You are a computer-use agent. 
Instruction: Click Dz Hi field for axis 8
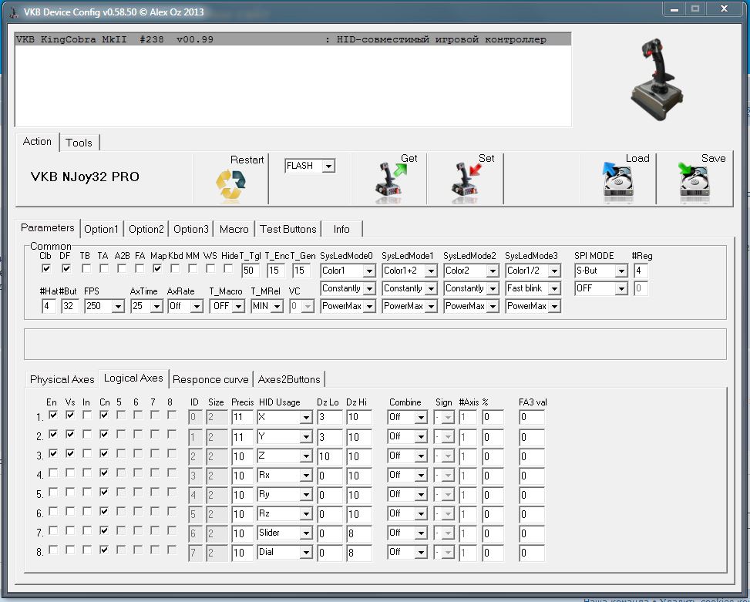pyautogui.click(x=359, y=553)
